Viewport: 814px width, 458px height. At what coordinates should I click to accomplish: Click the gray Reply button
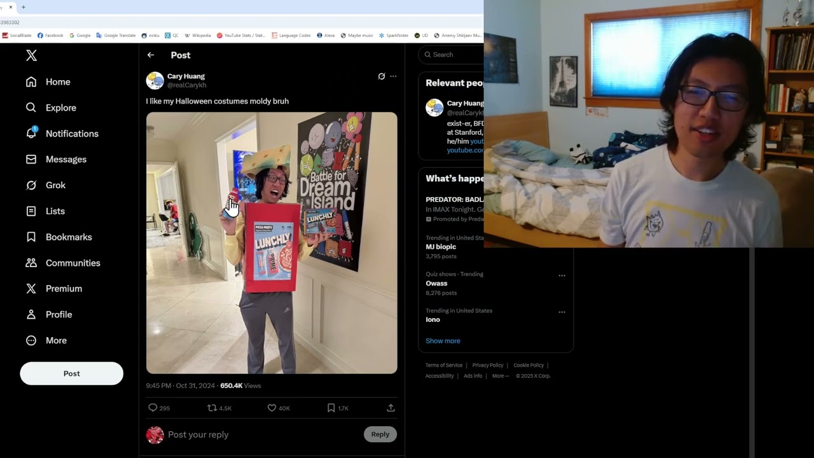[380, 434]
